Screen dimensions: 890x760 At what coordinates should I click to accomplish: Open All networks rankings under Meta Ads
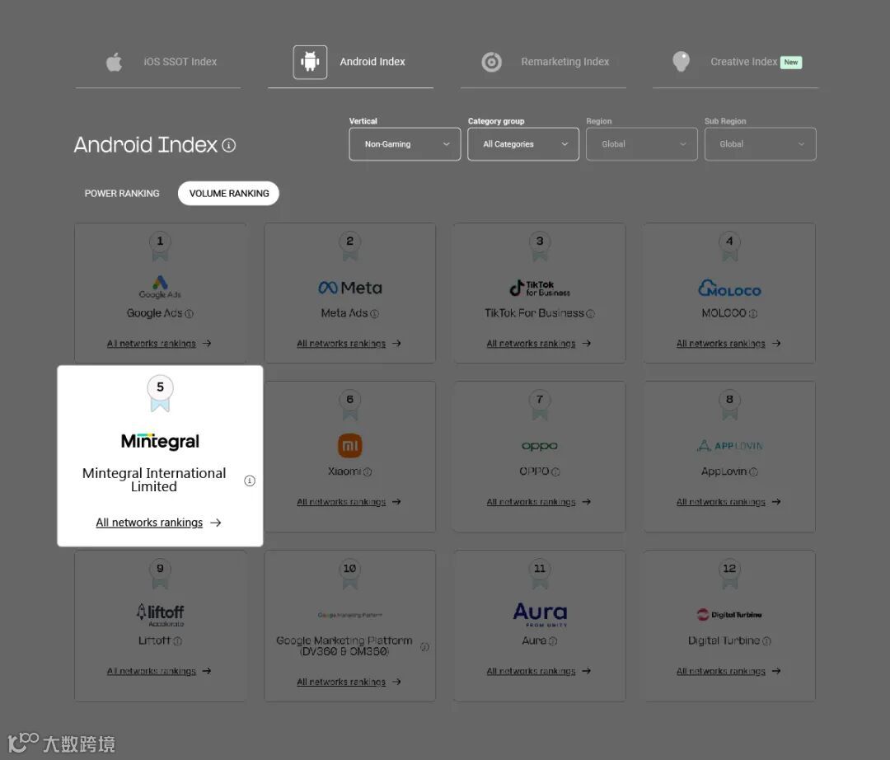pos(349,344)
